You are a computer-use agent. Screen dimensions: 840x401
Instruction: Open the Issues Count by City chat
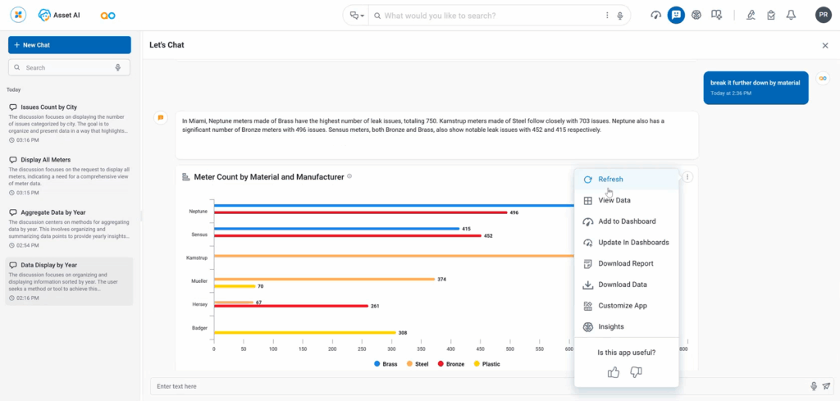[48, 107]
